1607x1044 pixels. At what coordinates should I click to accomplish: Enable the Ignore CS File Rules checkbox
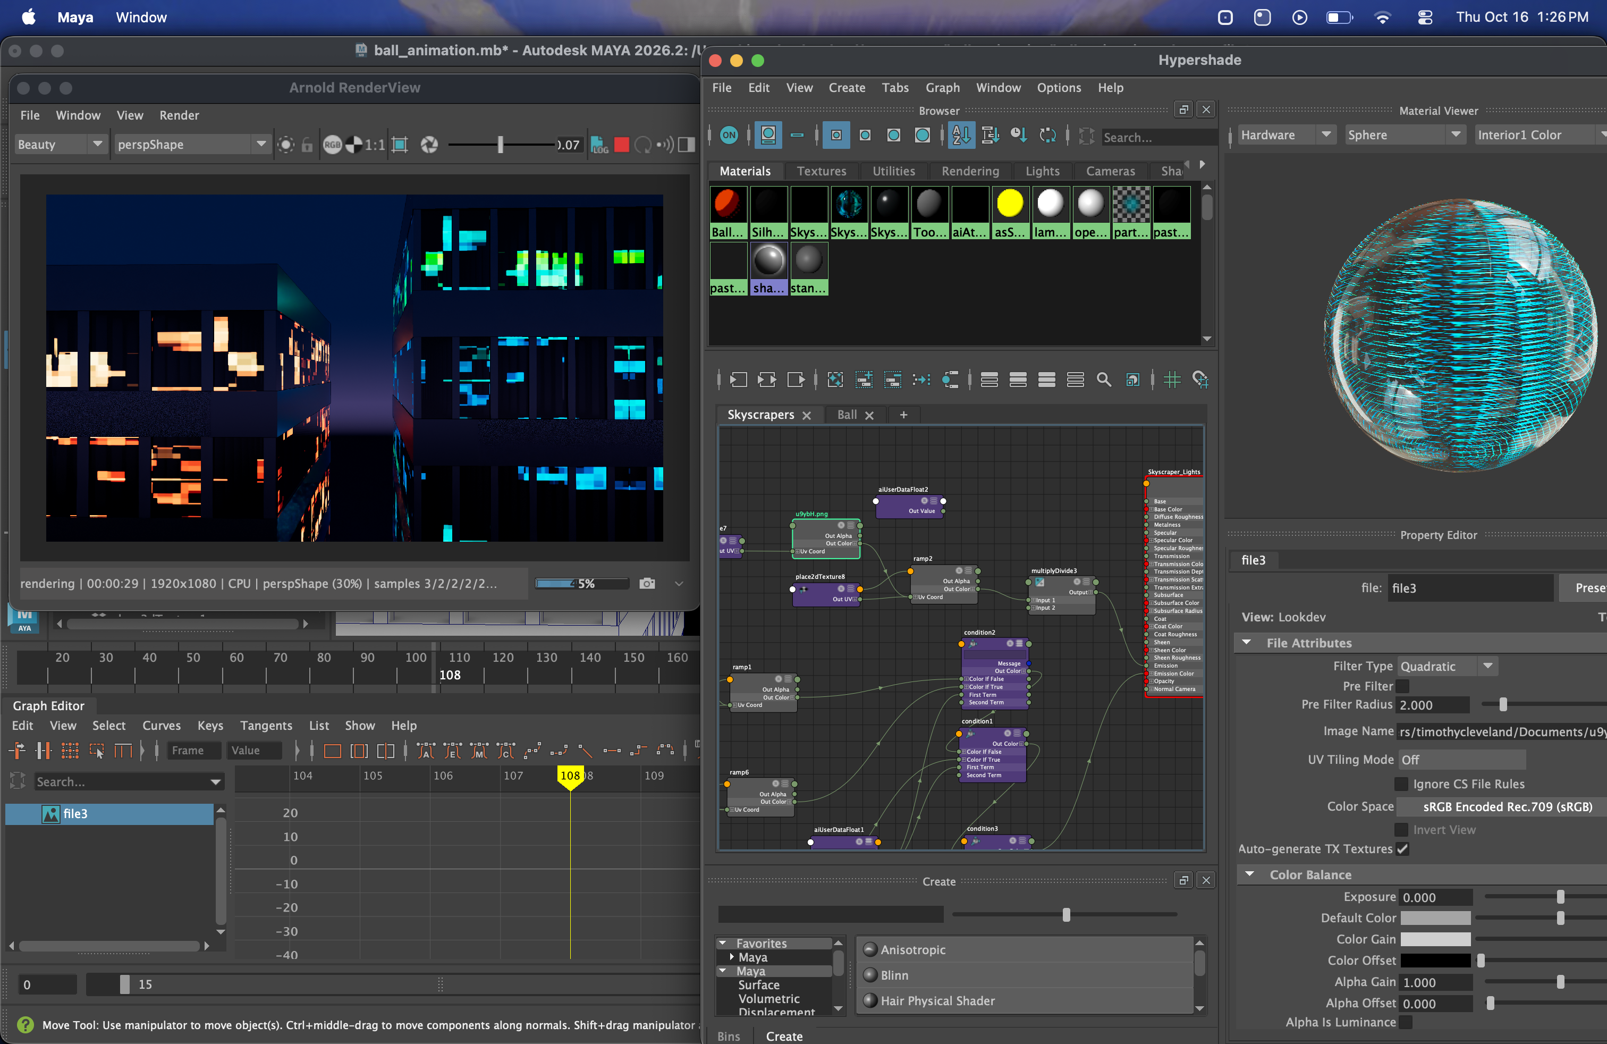pyautogui.click(x=1401, y=784)
